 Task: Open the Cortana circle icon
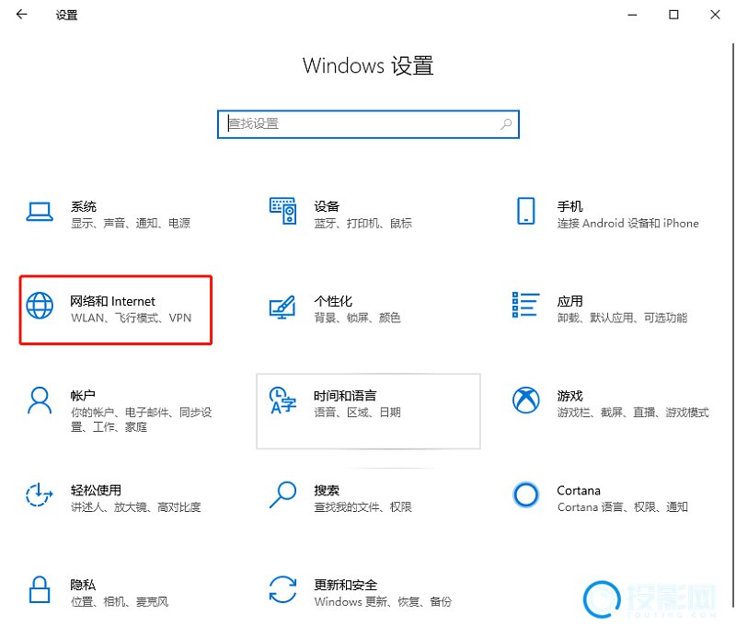point(525,495)
